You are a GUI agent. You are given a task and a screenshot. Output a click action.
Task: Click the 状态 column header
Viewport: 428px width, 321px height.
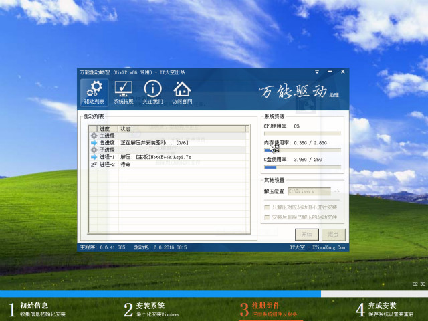(x=126, y=128)
